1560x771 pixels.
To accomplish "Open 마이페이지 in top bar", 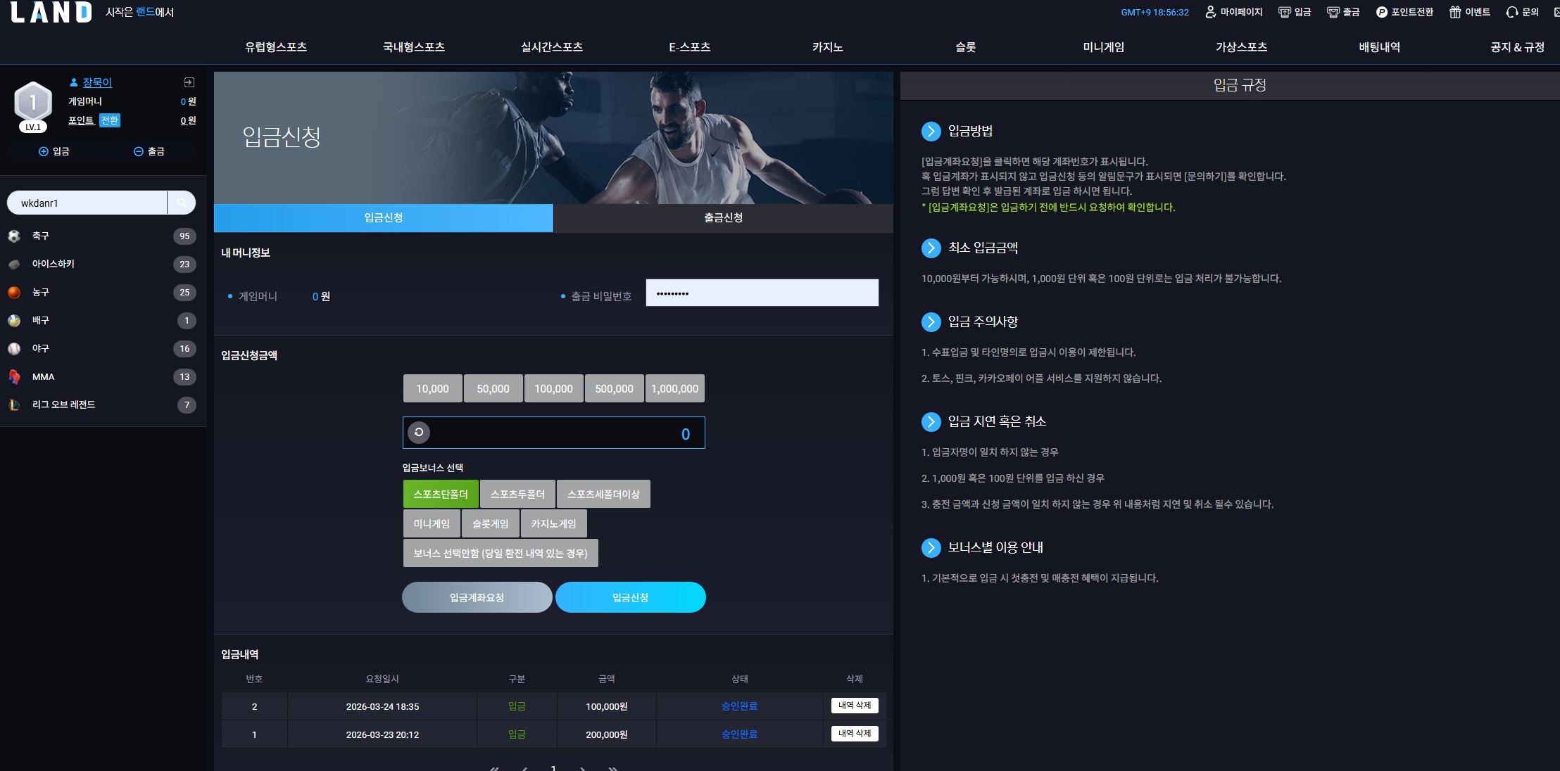I will (x=1234, y=12).
